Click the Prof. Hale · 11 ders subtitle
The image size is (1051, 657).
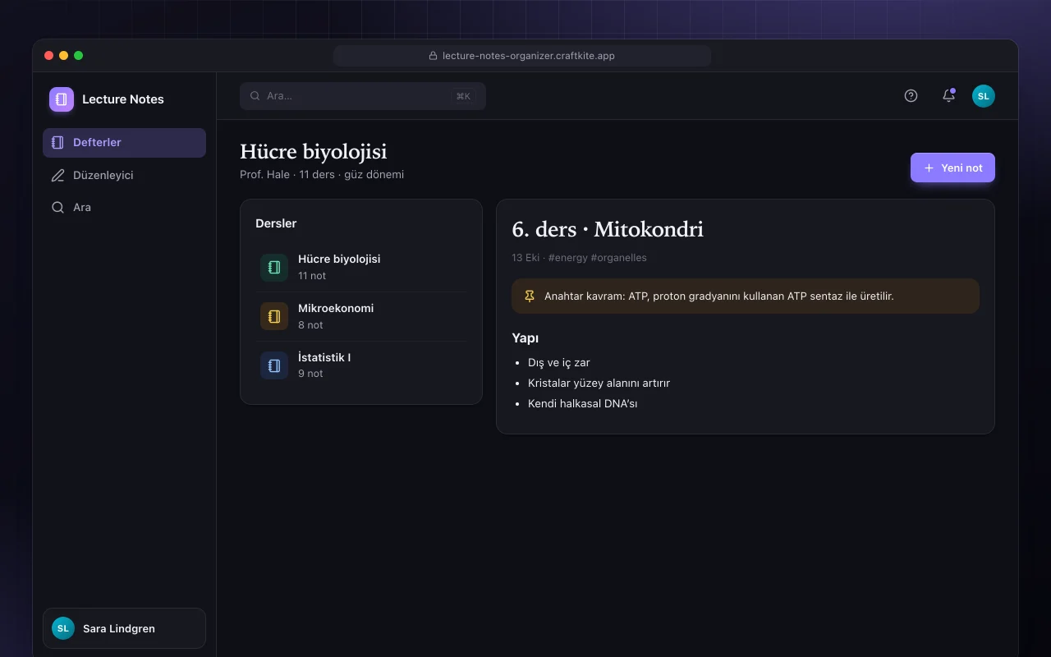tap(322, 174)
